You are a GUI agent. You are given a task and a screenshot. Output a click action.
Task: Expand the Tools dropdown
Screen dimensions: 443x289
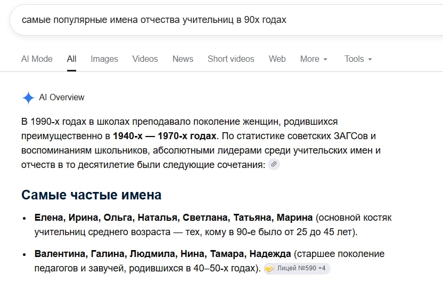[358, 59]
